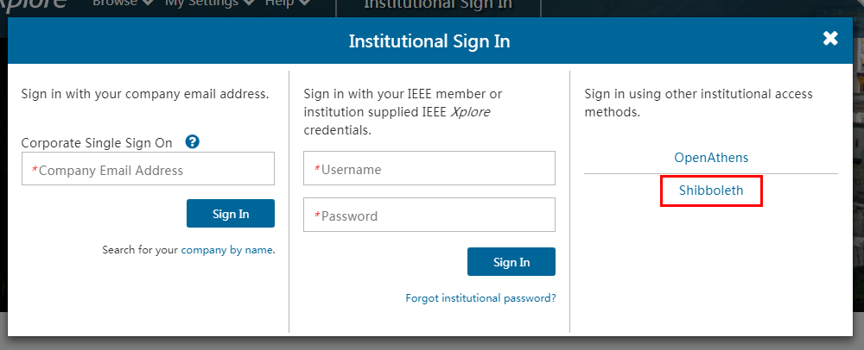This screenshot has width=864, height=350.
Task: Select the Institutional Sign In header tab
Action: pyautogui.click(x=438, y=5)
